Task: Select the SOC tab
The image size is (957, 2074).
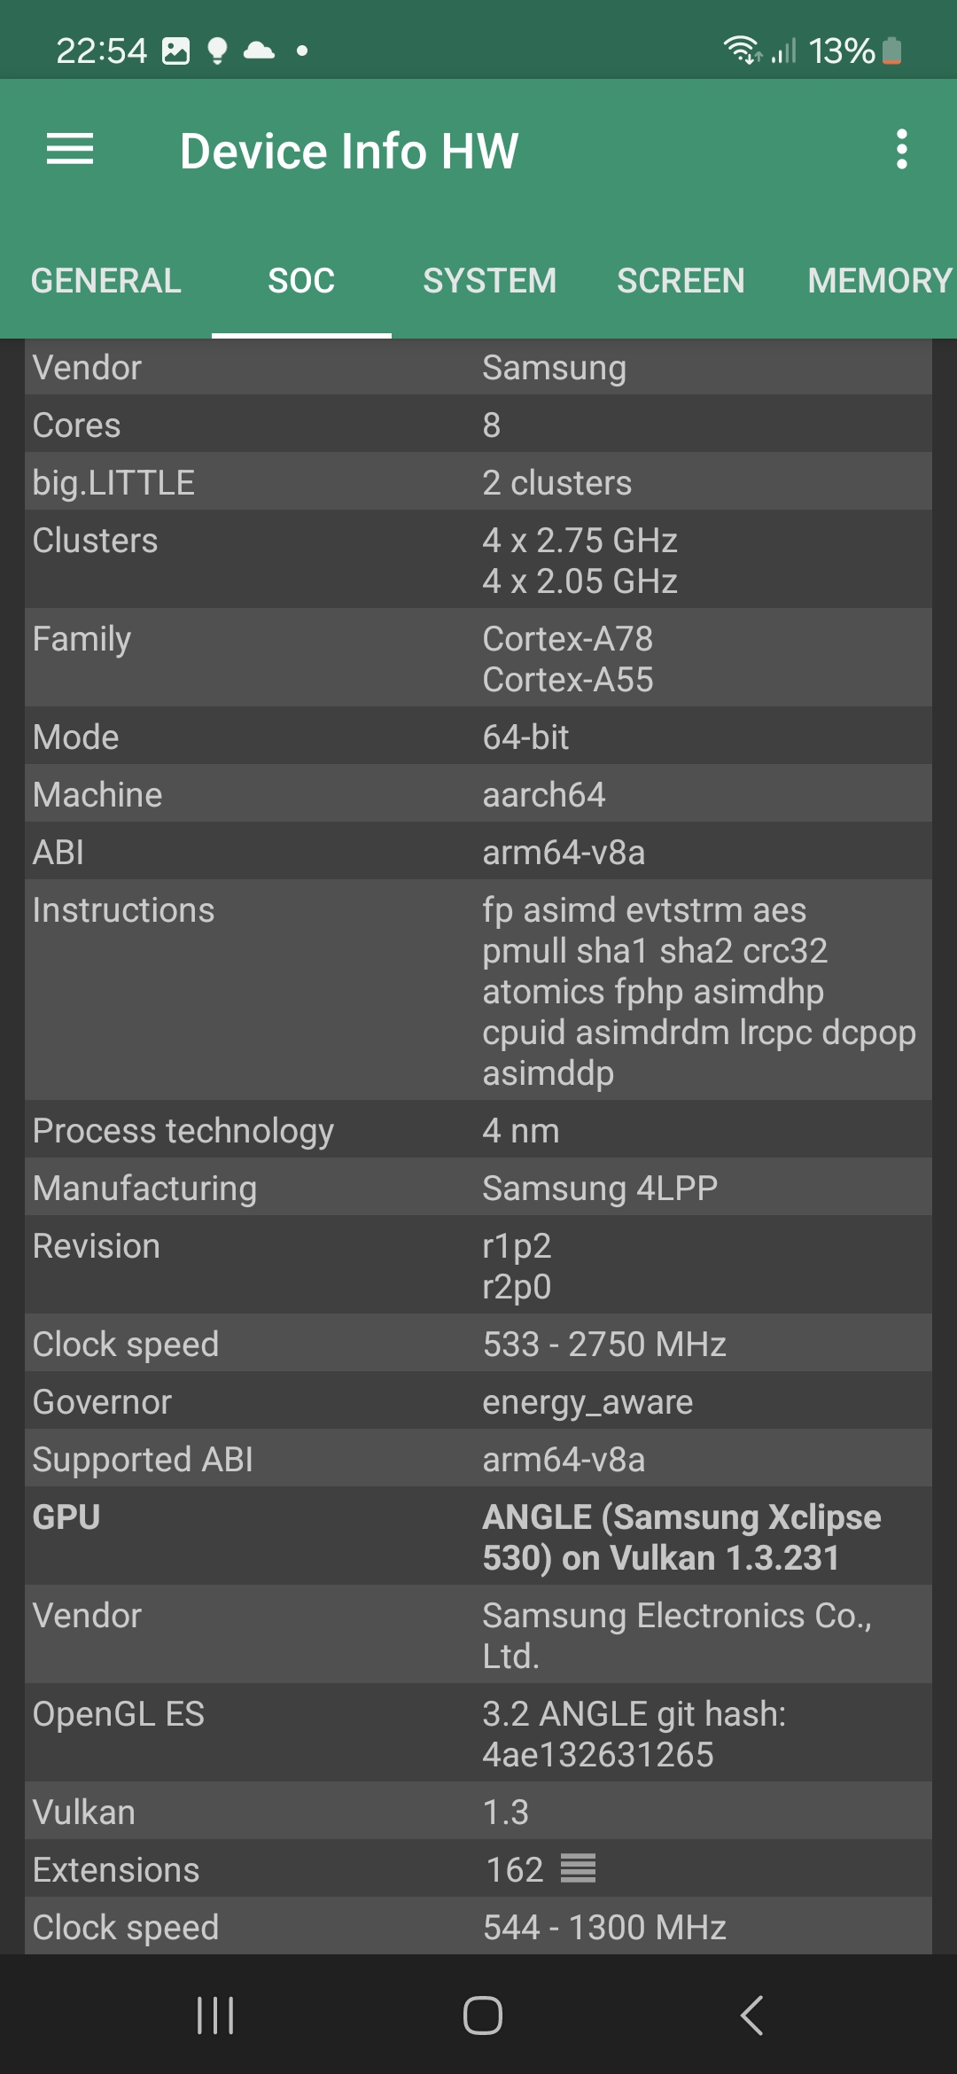Action: (301, 281)
